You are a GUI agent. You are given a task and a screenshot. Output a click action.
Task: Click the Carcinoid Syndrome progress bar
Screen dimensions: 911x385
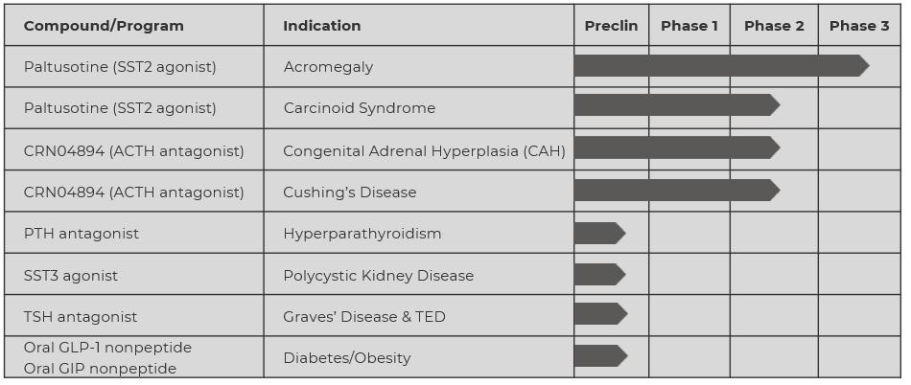point(675,105)
